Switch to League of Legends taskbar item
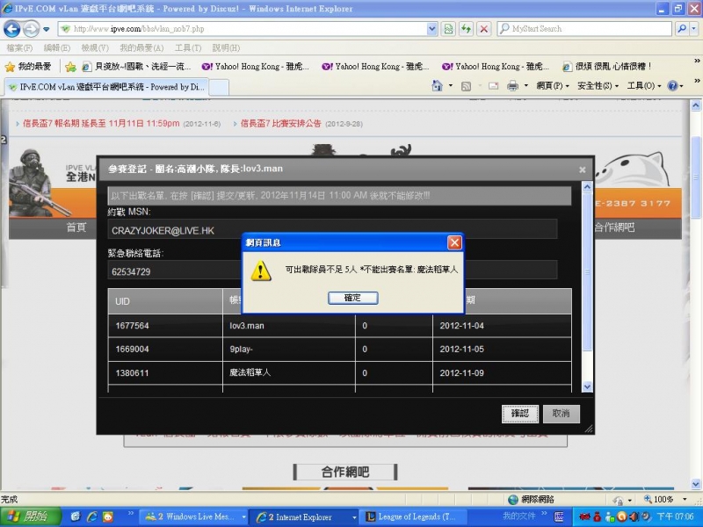 coord(414,516)
